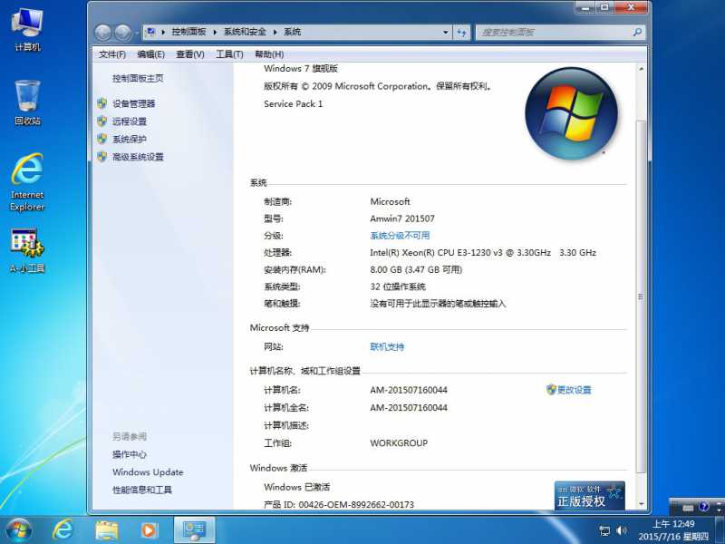The height and width of the screenshot is (544, 725).
Task: Click the network tray icon
Action: click(604, 530)
